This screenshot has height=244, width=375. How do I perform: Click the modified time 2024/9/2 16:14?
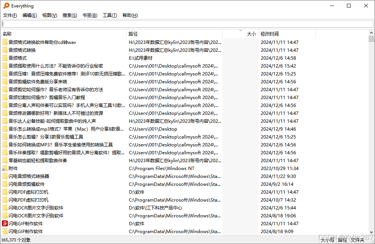(277, 184)
